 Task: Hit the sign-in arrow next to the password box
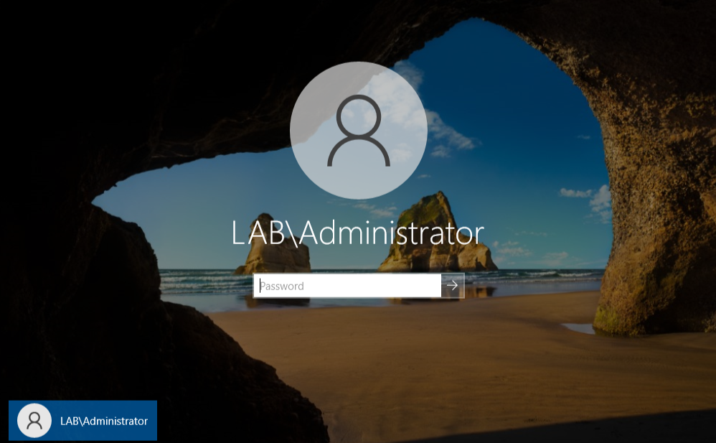tap(453, 286)
